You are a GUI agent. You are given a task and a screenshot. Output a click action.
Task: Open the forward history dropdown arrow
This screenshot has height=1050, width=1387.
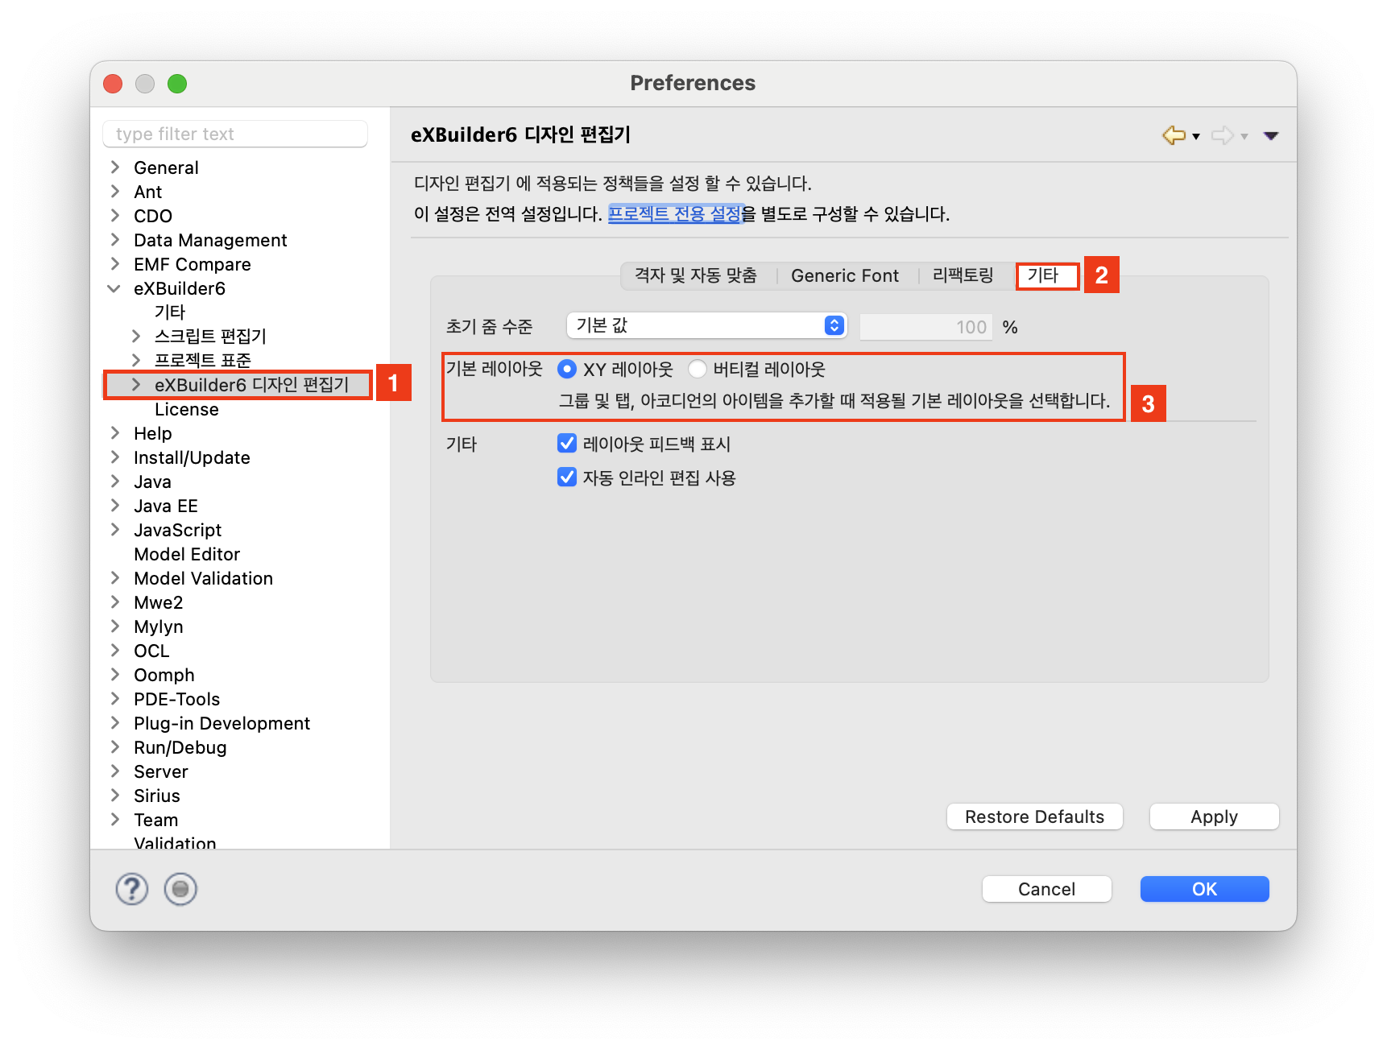point(1244,136)
